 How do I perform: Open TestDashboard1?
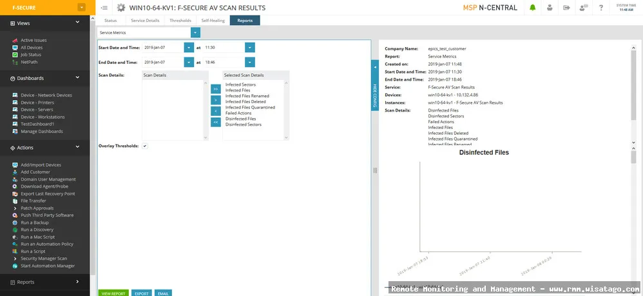[x=37, y=124]
